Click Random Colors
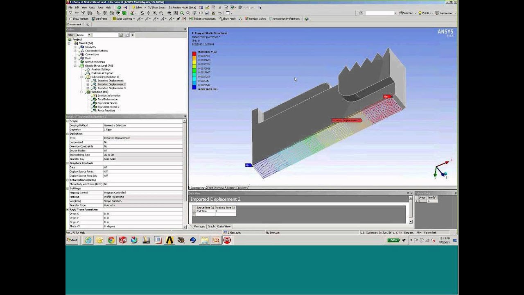 pos(256,18)
